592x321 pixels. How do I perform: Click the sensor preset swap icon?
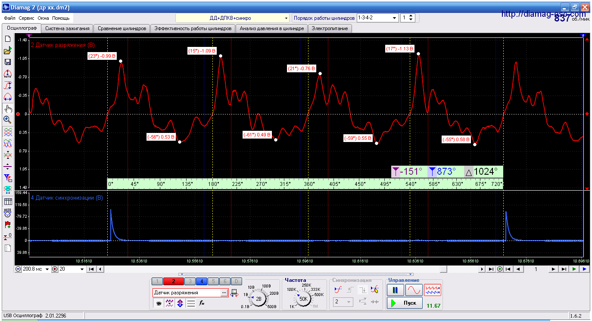click(234, 293)
